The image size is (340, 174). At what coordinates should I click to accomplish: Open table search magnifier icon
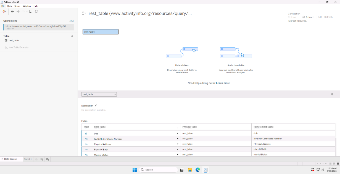(72, 36)
